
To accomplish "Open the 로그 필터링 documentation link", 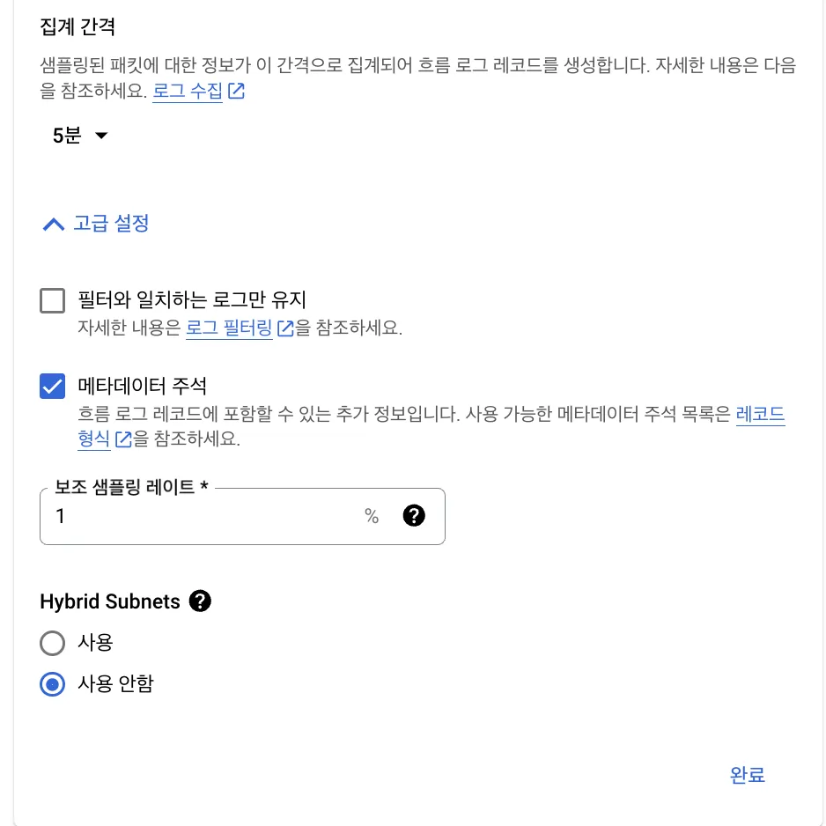I will pos(229,328).
